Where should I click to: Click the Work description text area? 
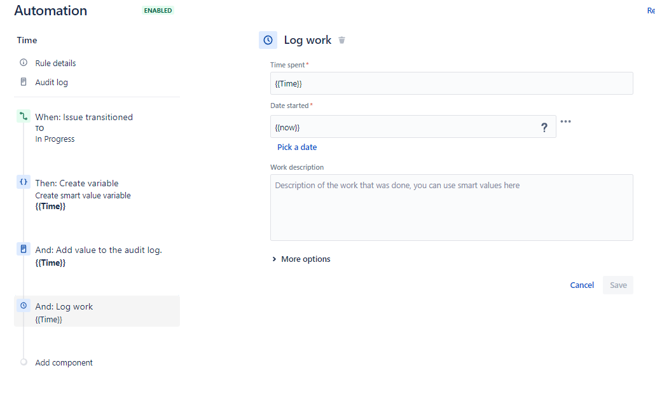click(452, 207)
